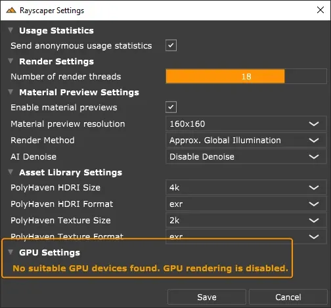Click 'Enable material previews' label
This screenshot has height=308, width=331.
[64, 108]
